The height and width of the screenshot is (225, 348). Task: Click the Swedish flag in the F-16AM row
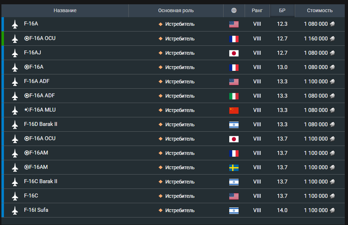(x=234, y=167)
